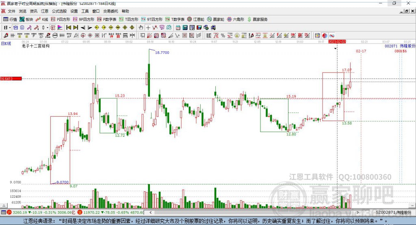Open the 浏览 menu
Viewport: 416px width, 225px height.
point(23,11)
